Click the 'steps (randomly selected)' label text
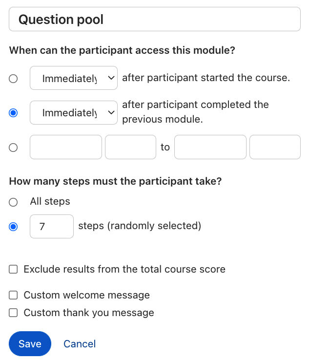 coord(140,226)
